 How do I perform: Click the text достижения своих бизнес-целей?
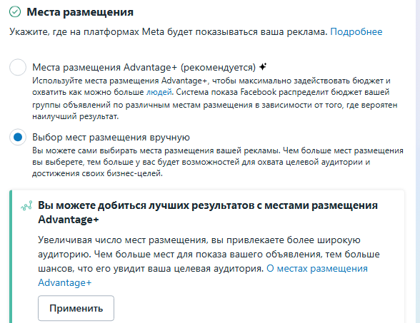click(x=97, y=173)
